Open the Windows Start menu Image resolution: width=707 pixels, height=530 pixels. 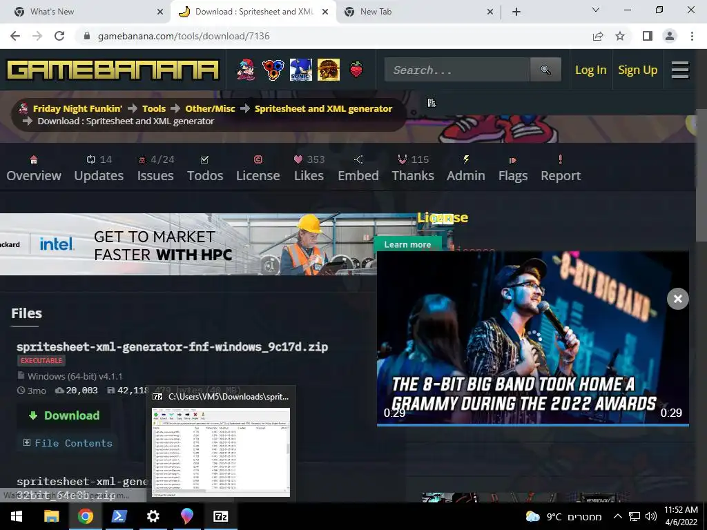click(17, 516)
